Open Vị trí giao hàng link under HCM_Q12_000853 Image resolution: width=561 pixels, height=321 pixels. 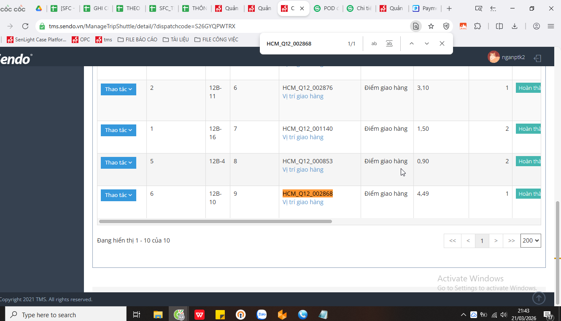303,170
